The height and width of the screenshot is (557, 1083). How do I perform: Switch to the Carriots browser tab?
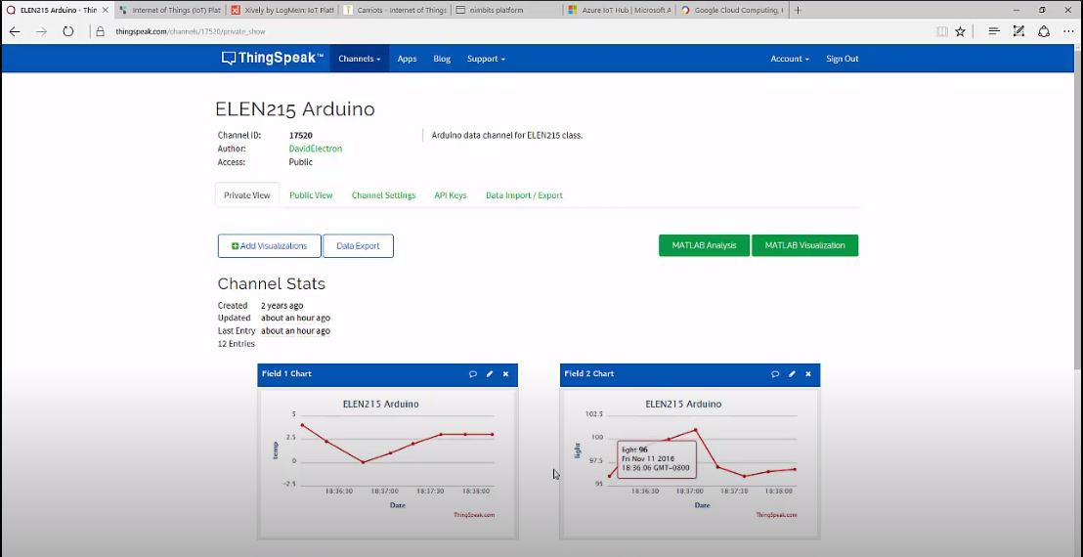[x=394, y=11]
